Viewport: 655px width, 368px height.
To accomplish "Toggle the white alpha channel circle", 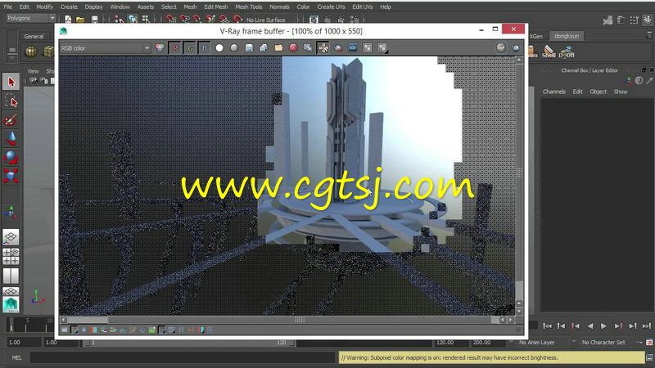I will click(x=219, y=48).
